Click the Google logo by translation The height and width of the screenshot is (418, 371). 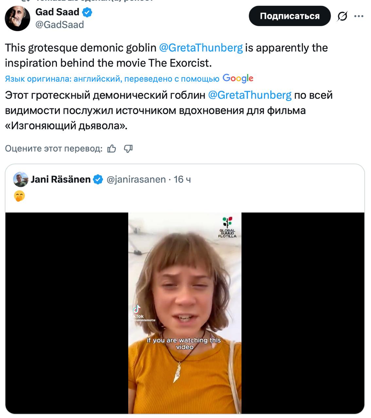tap(238, 78)
